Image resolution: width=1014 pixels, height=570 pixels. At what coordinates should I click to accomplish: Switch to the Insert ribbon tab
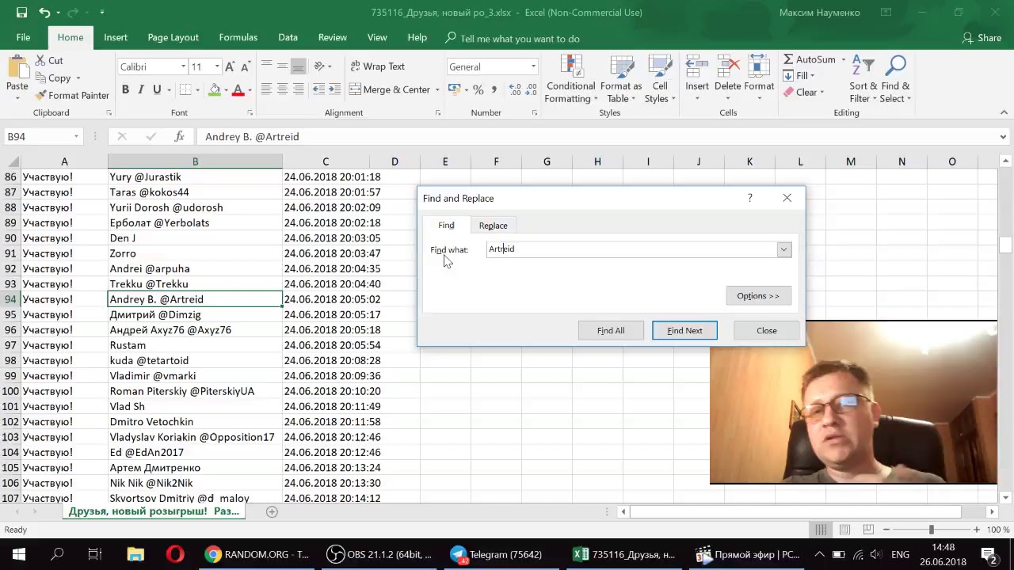point(115,38)
